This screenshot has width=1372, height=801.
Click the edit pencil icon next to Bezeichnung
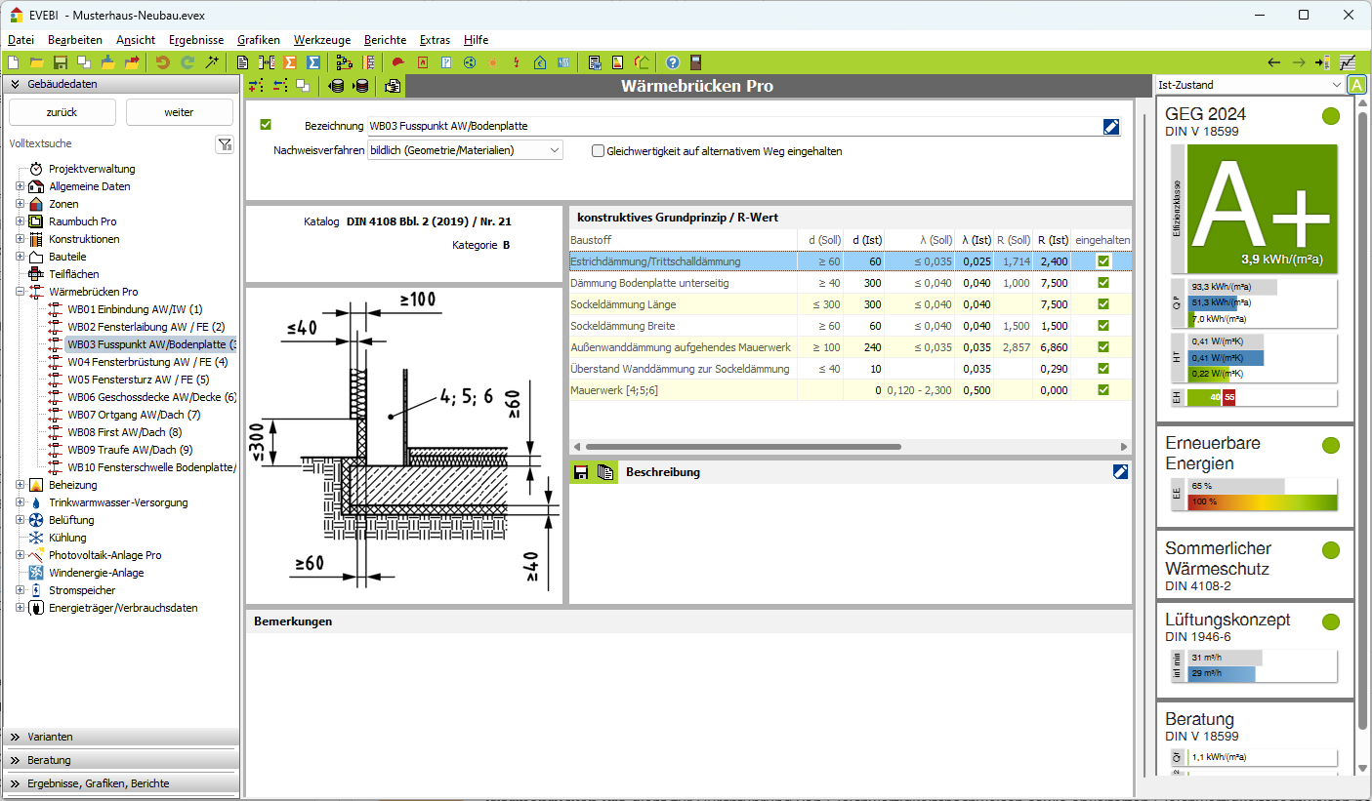click(x=1111, y=126)
